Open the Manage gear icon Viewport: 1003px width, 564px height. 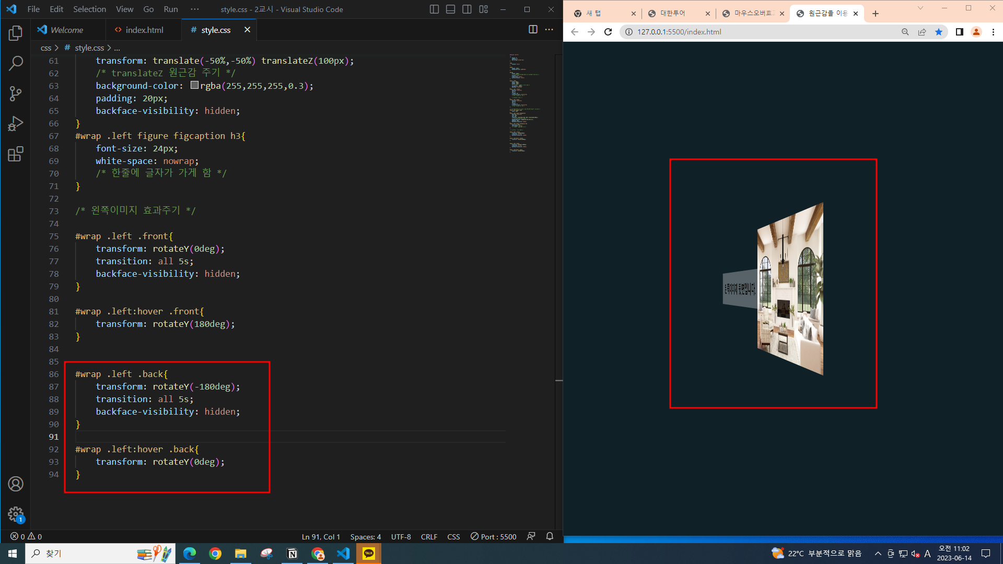[x=16, y=514]
